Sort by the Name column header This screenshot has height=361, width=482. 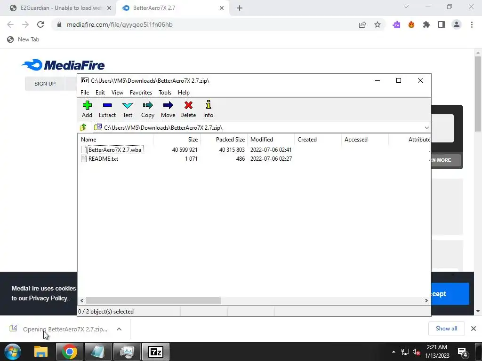(116, 139)
